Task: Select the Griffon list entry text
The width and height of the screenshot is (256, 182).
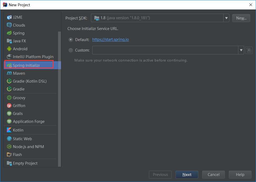Action: (19, 105)
